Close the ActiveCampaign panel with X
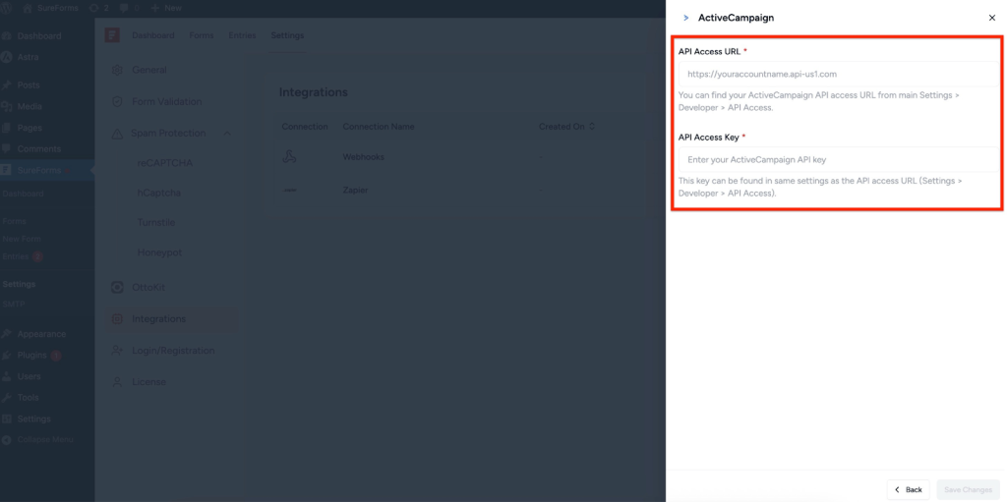The width and height of the screenshot is (1007, 502). (x=991, y=18)
